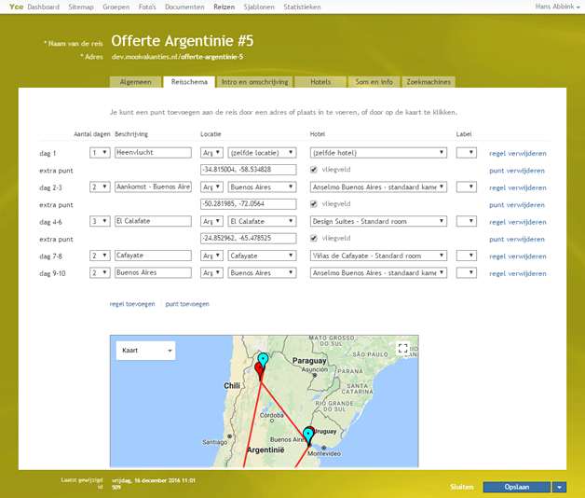Select the cyan map marker near Uruguay
This screenshot has width=585, height=498.
tap(308, 435)
